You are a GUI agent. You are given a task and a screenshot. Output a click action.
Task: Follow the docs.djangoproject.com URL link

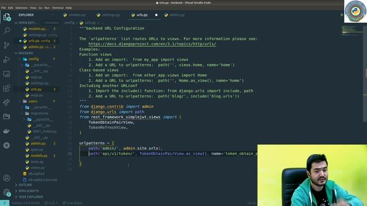pyautogui.click(x=152, y=44)
